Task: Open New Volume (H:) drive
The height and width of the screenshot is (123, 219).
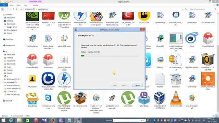Action: click(13, 95)
